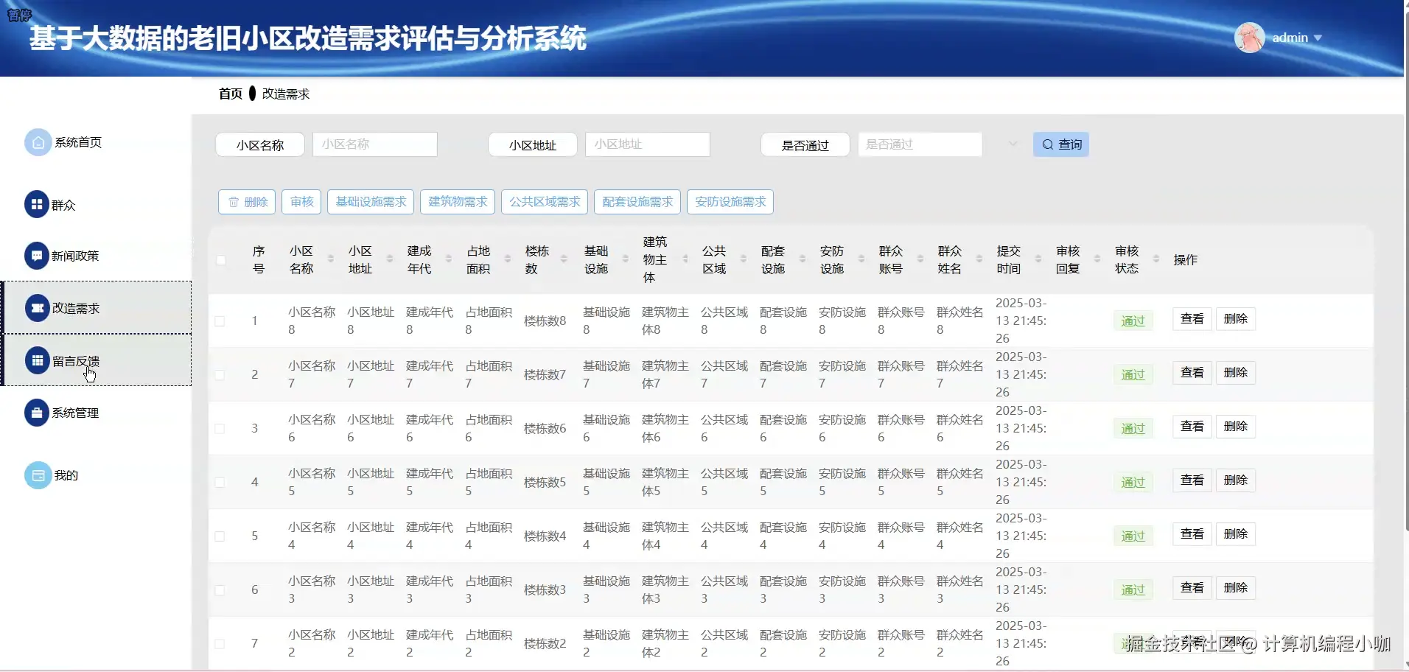
Task: Sort by 公共区域 column arrows
Action: point(744,259)
